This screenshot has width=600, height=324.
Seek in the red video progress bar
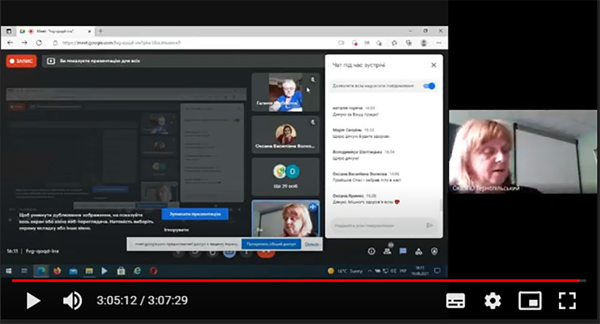point(298,281)
